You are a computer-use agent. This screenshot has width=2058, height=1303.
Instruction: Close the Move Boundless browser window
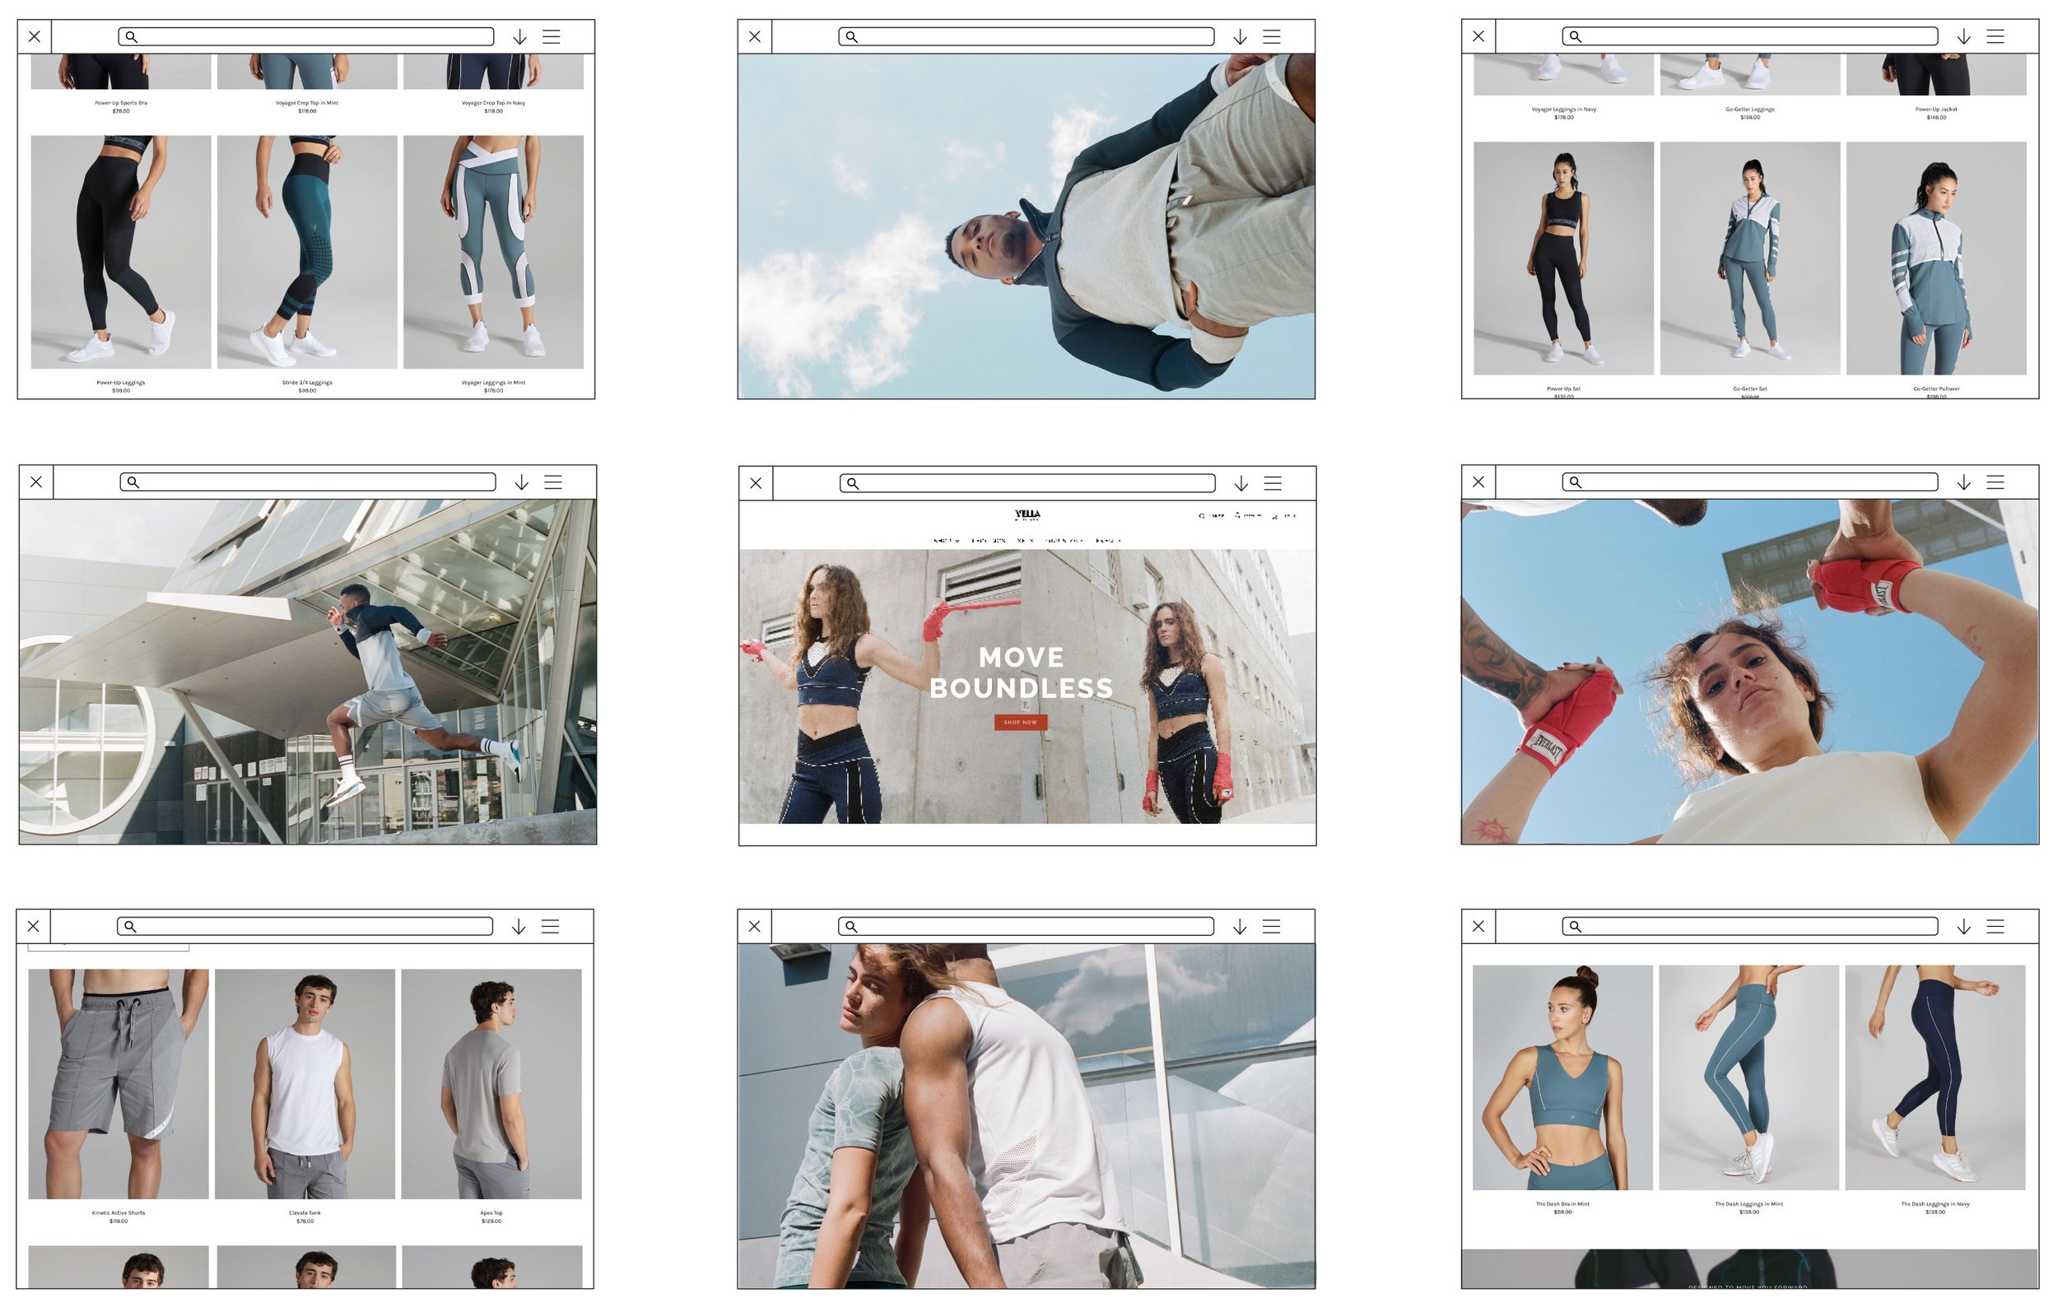point(756,484)
